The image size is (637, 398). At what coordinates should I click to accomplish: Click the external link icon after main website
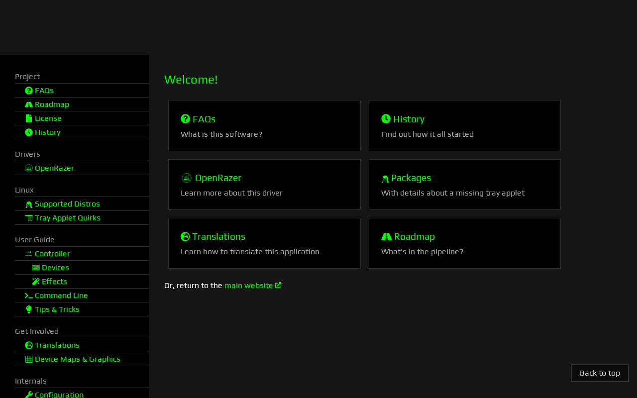coord(278,285)
